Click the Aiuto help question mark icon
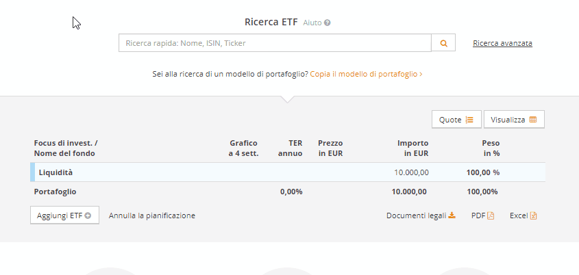 coord(328,23)
